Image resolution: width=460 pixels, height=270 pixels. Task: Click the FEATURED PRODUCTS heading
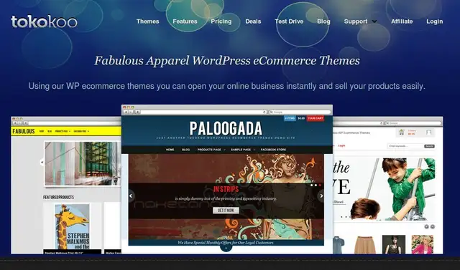[x=58, y=197]
